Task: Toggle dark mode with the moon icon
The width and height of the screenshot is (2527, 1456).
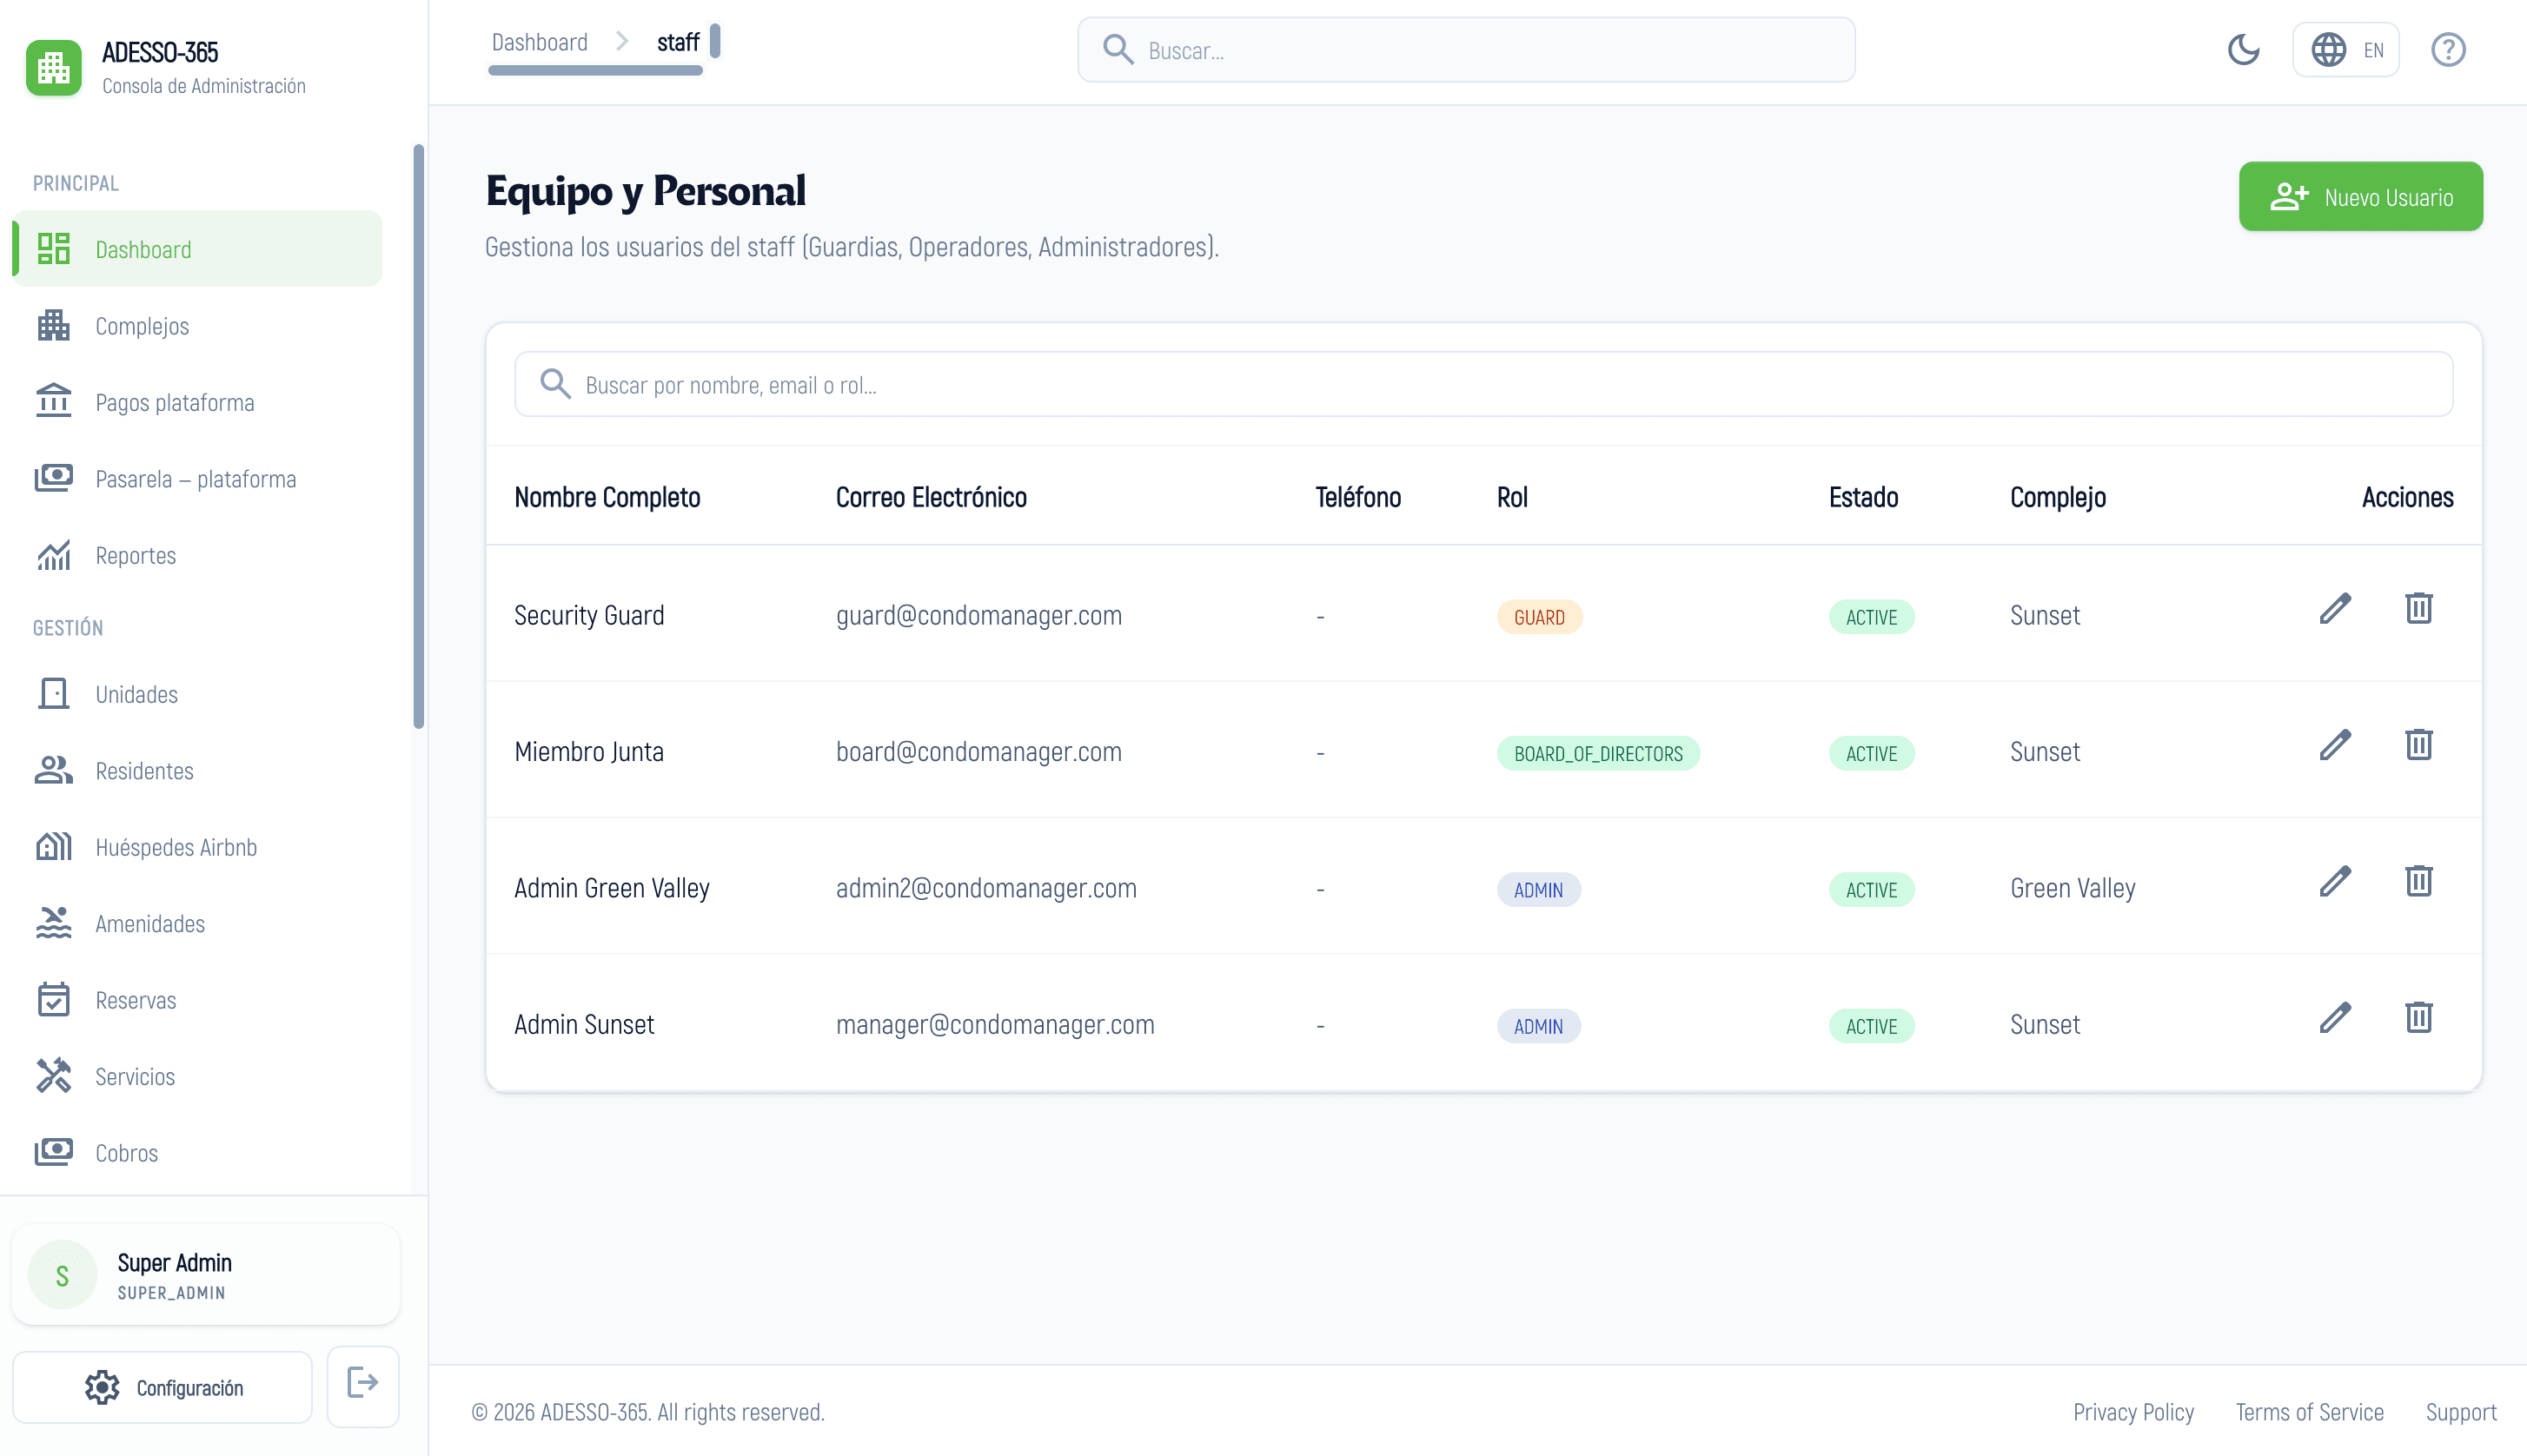Action: (x=2243, y=49)
